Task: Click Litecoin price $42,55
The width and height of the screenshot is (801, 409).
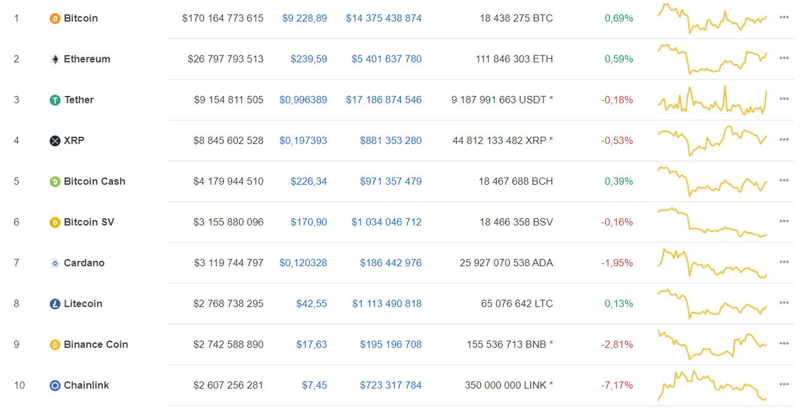Action: click(x=312, y=304)
